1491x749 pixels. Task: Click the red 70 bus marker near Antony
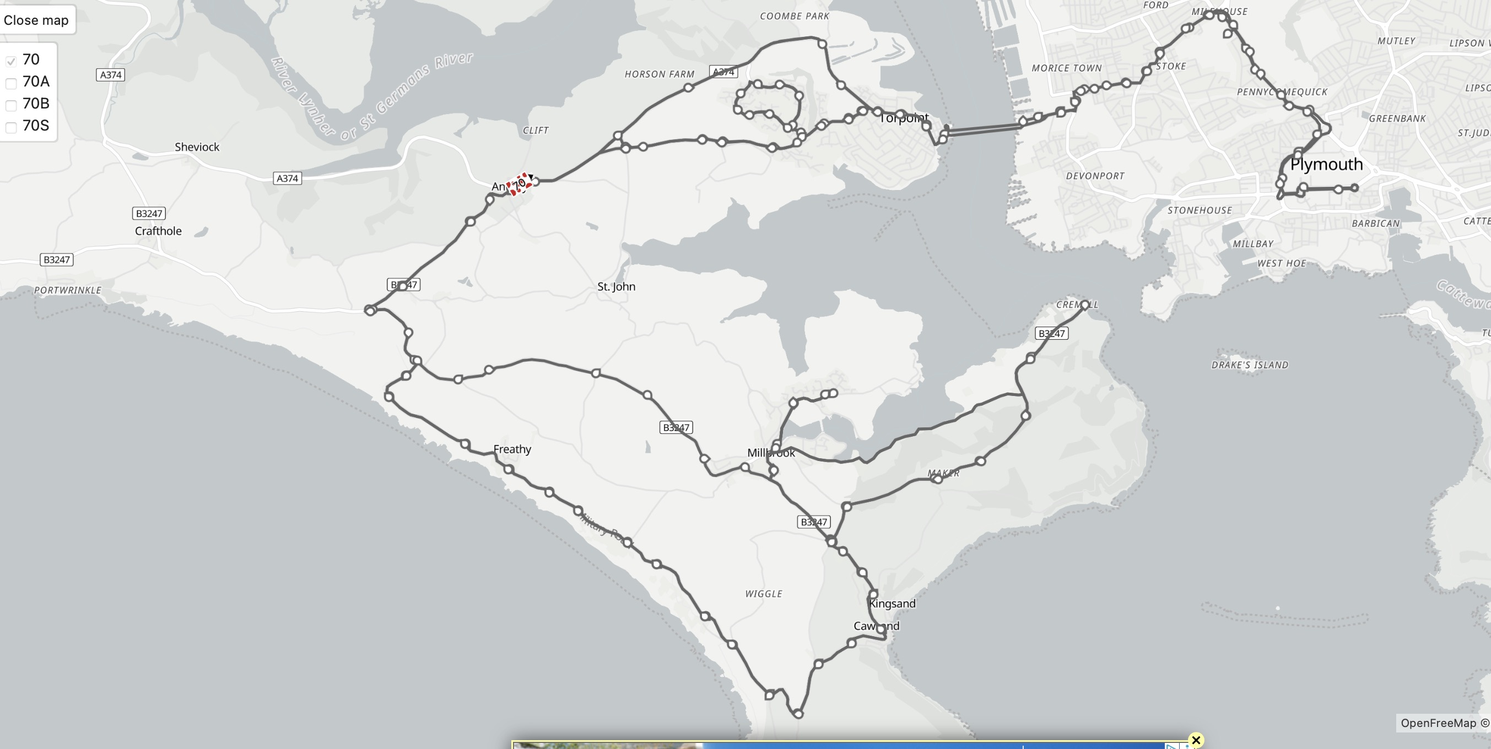tap(519, 184)
